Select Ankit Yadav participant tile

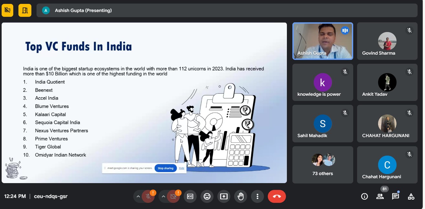pyautogui.click(x=387, y=82)
